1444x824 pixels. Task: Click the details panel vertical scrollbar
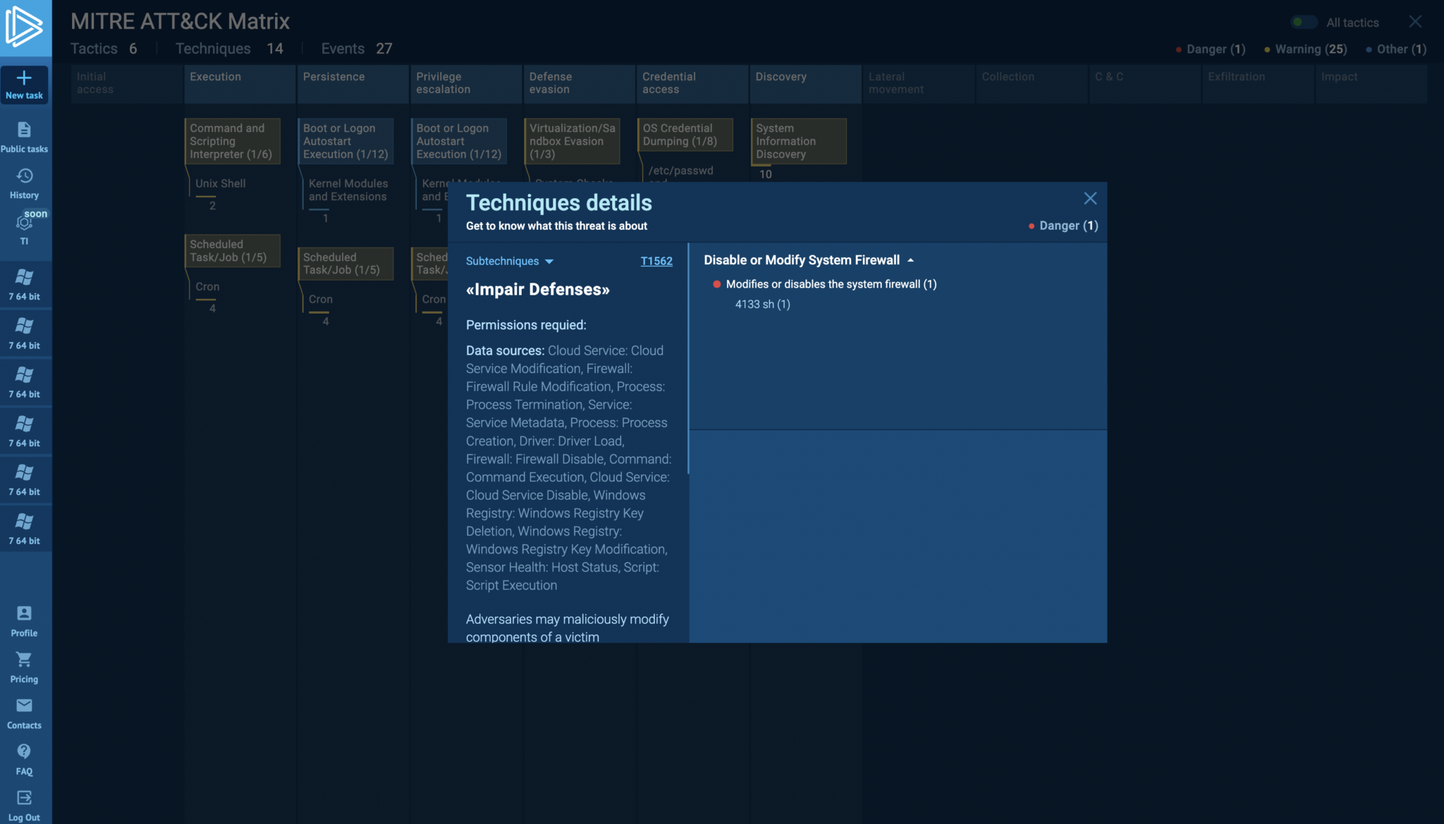[687, 359]
